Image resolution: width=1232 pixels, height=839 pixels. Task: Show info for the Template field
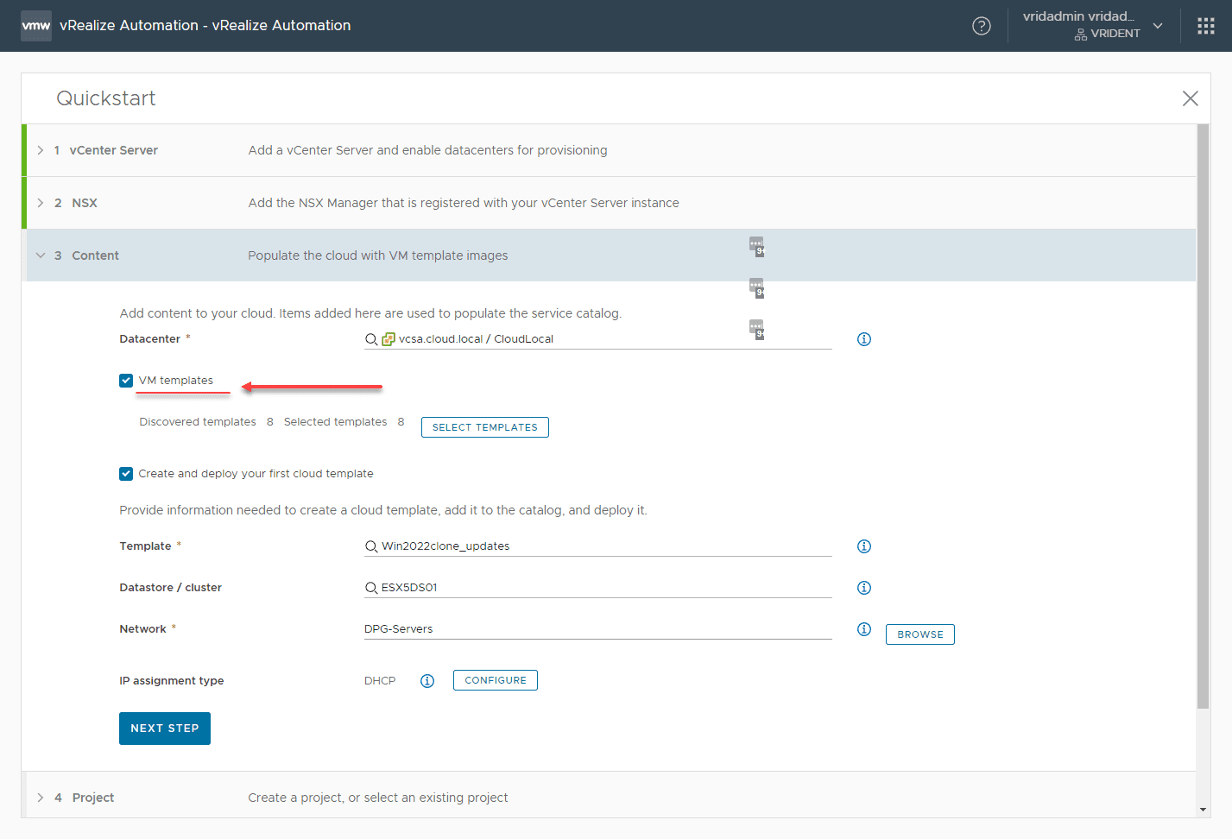coord(864,546)
